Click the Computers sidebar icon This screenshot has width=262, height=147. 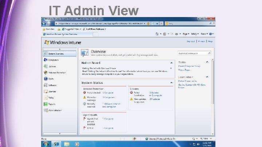tap(45, 60)
